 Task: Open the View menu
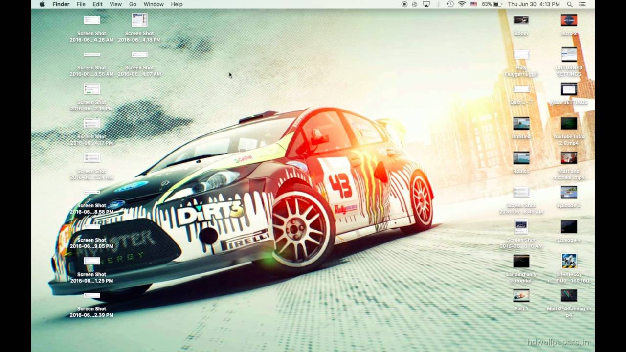coord(116,4)
